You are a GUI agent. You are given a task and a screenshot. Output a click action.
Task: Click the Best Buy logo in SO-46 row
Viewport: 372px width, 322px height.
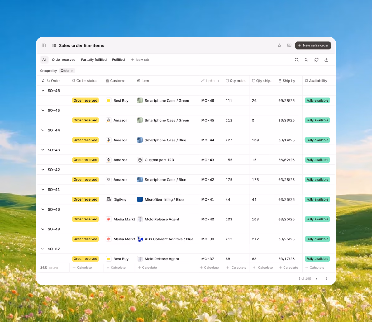tap(108, 101)
